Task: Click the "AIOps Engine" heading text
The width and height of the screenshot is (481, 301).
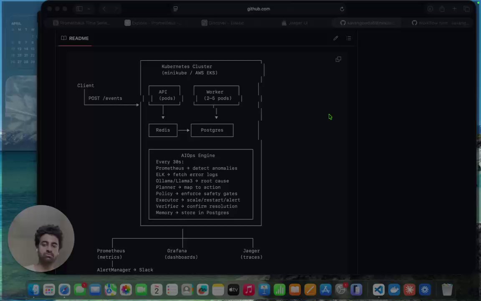Action: [198, 156]
